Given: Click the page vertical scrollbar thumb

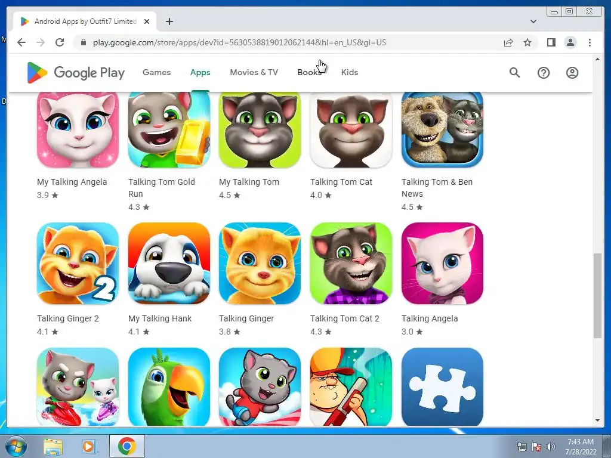Looking at the screenshot, I should point(597,296).
